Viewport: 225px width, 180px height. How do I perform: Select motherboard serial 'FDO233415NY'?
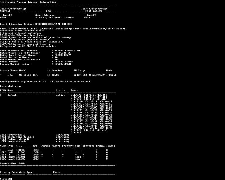(62, 55)
